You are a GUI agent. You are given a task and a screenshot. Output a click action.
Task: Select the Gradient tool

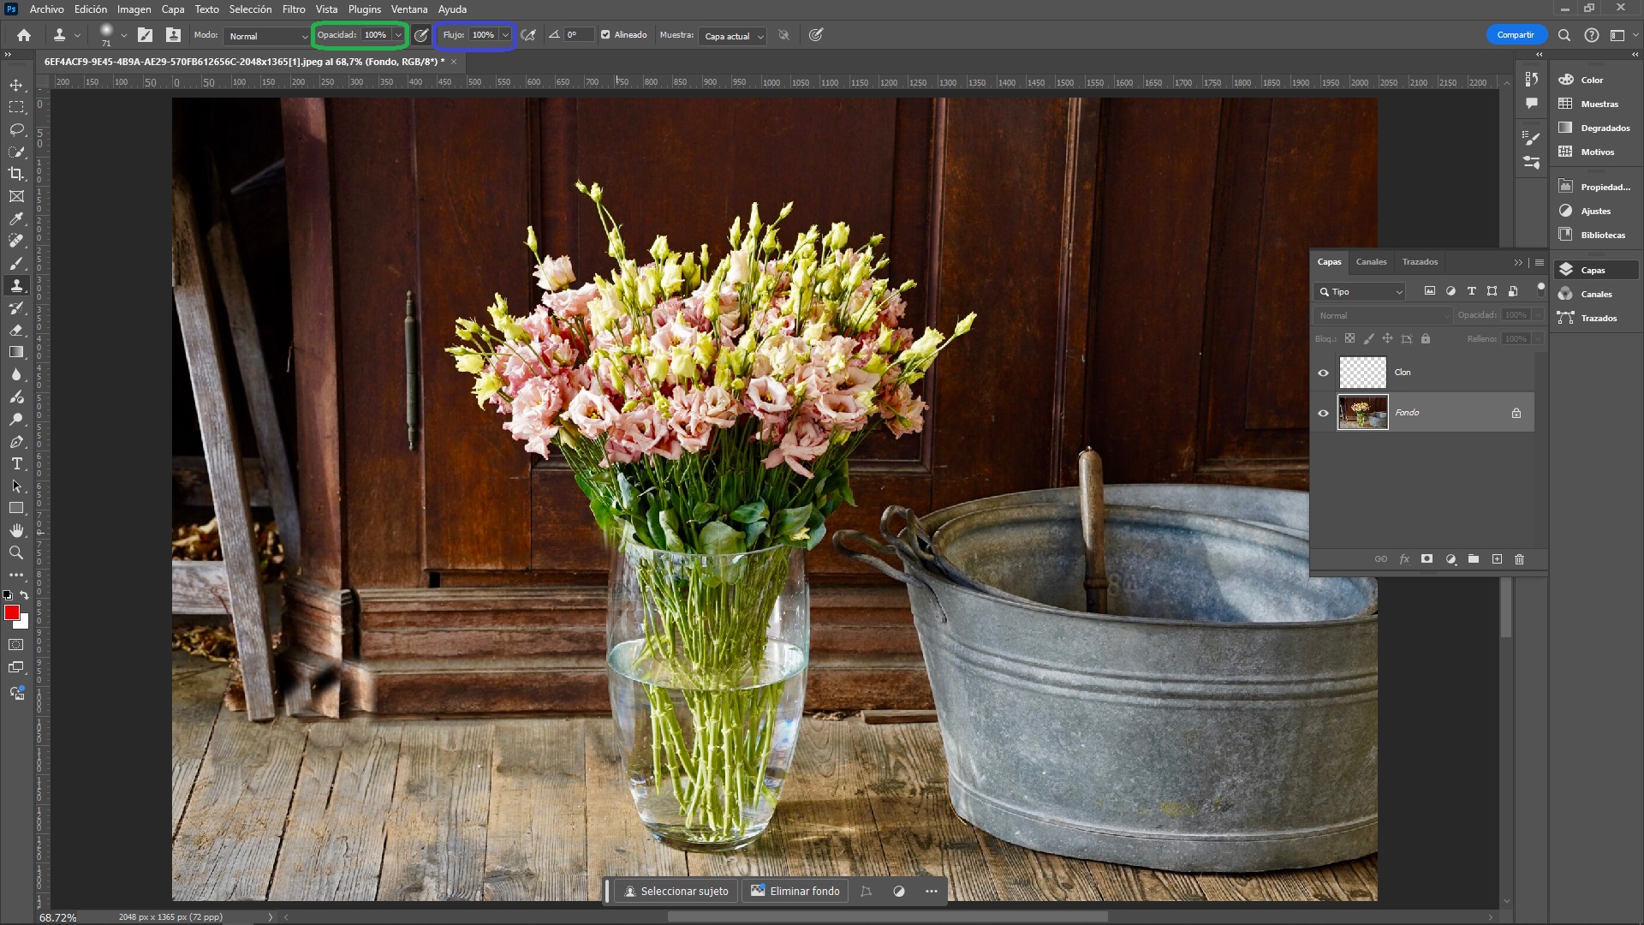(x=15, y=351)
